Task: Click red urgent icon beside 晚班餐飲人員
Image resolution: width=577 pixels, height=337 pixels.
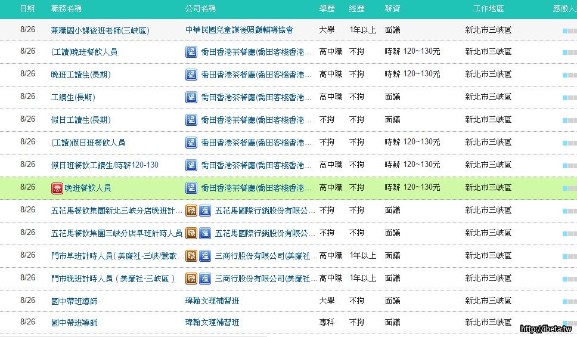Action: (57, 188)
